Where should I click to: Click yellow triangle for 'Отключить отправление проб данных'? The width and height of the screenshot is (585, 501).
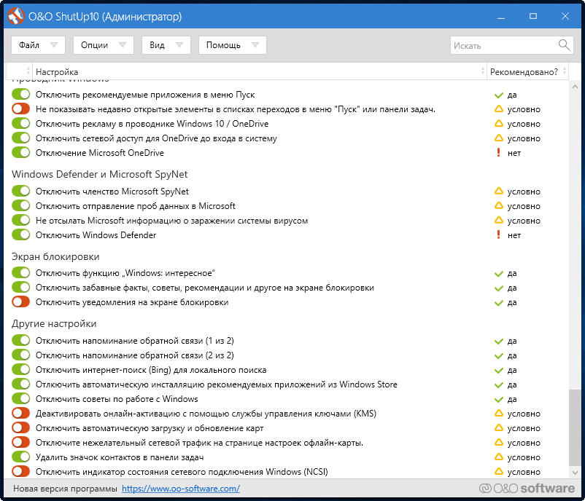[x=498, y=205]
